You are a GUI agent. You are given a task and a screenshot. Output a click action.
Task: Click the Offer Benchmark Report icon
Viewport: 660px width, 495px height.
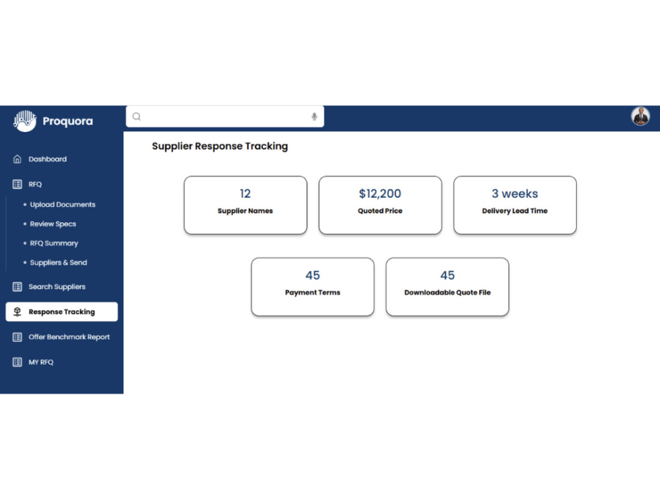[x=17, y=337]
